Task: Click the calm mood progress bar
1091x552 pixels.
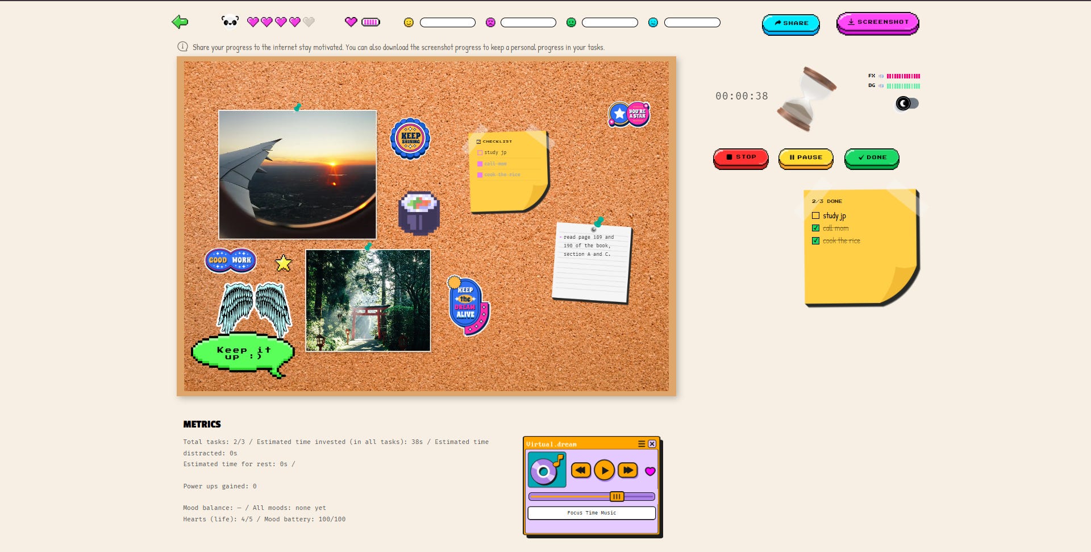Action: click(x=692, y=22)
